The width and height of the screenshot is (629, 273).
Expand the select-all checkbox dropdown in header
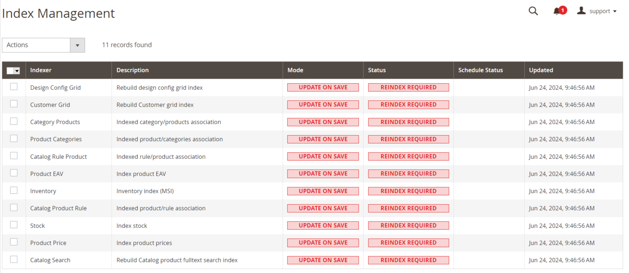point(17,71)
